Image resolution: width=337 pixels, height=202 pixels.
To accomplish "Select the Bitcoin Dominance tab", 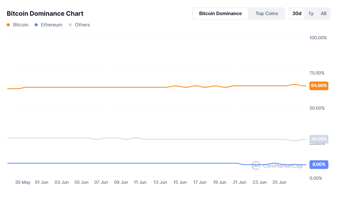I will pos(220,14).
